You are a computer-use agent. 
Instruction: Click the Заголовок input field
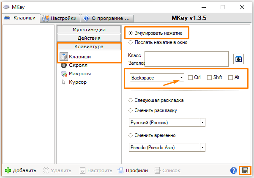pos(186,63)
